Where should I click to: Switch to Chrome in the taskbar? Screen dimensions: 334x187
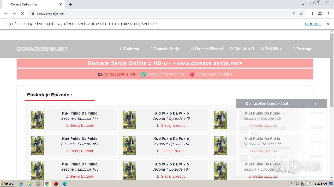click(47, 184)
